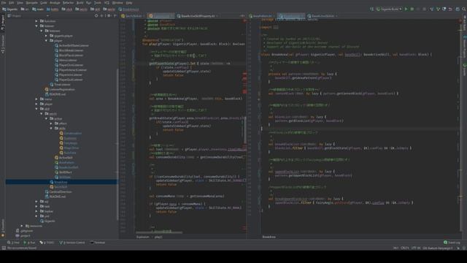Viewport: 467px width, 263px height.
Task: Collapse the skill folder
Action: click(x=36, y=109)
